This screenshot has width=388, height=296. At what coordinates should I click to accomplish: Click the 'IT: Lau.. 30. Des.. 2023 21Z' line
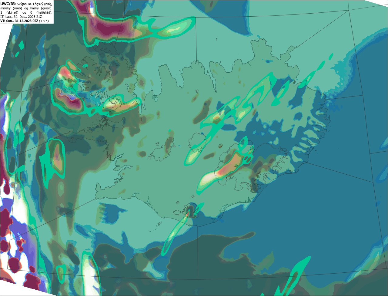21,17
